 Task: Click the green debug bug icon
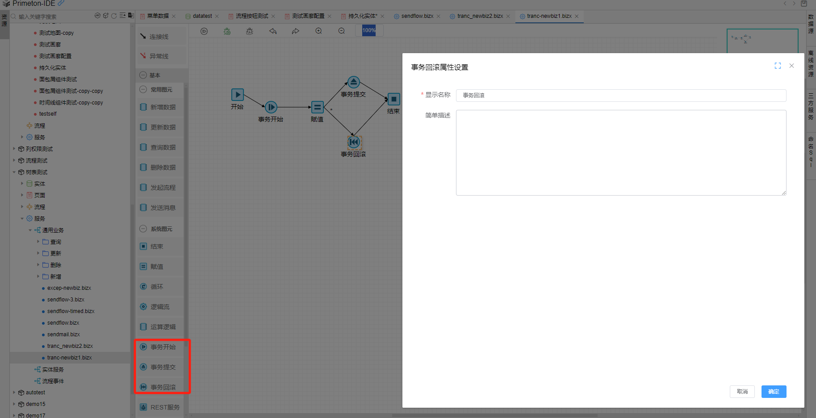227,31
